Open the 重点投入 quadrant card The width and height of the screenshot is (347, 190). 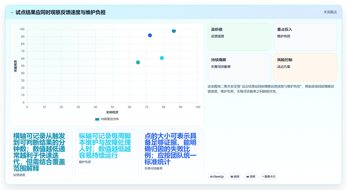[x=305, y=37]
